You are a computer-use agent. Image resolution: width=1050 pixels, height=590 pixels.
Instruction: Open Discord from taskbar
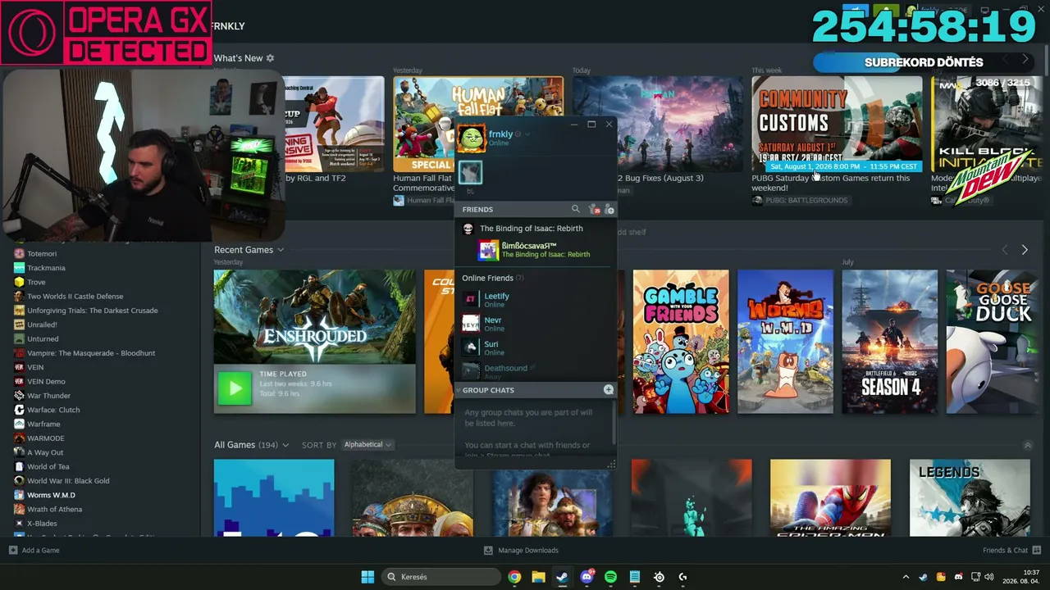(x=587, y=577)
